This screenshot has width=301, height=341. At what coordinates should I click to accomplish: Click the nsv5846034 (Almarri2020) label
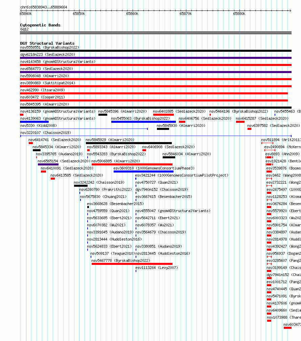click(x=187, y=154)
